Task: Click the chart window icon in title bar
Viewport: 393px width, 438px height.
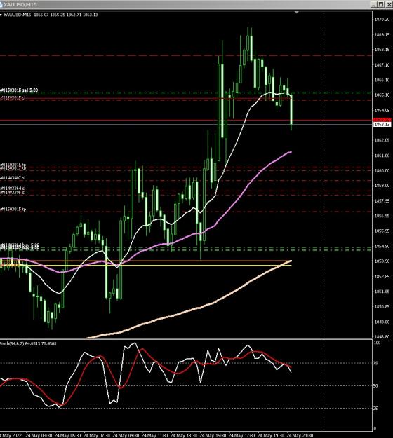Action: (x=1, y=4)
